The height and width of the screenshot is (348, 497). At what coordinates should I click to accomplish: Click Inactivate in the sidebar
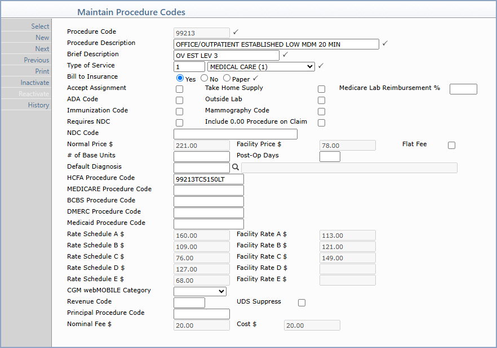coord(35,83)
